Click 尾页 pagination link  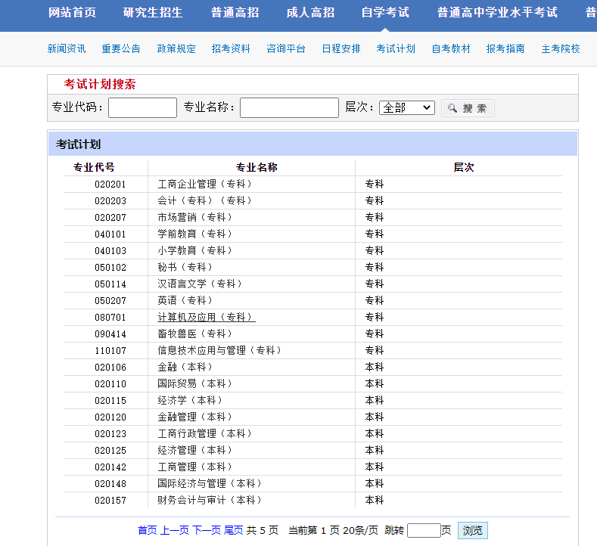click(x=233, y=530)
